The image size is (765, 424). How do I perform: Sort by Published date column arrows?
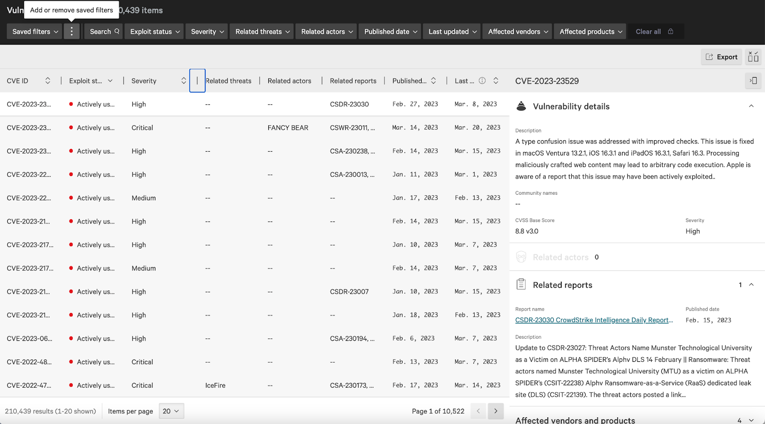pos(433,81)
